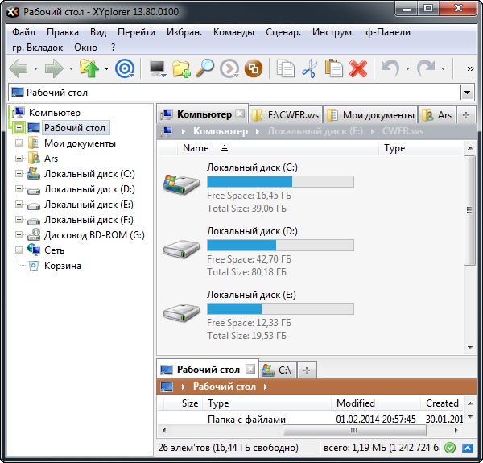Close the Компьютер tab via its X
Screen dimensions: 483x463
coord(239,114)
